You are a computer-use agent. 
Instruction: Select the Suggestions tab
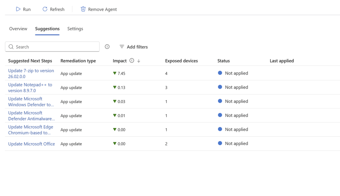[x=47, y=29]
